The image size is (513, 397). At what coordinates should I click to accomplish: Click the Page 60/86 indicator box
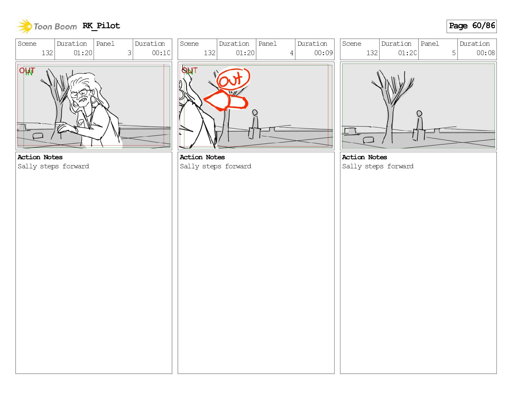pyautogui.click(x=472, y=26)
